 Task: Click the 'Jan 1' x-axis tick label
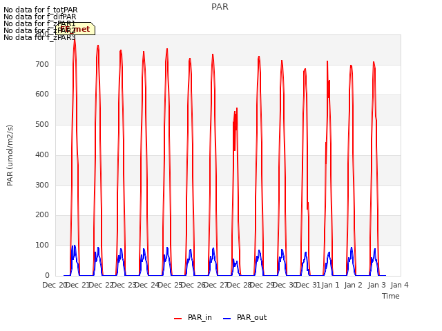coord(330,285)
